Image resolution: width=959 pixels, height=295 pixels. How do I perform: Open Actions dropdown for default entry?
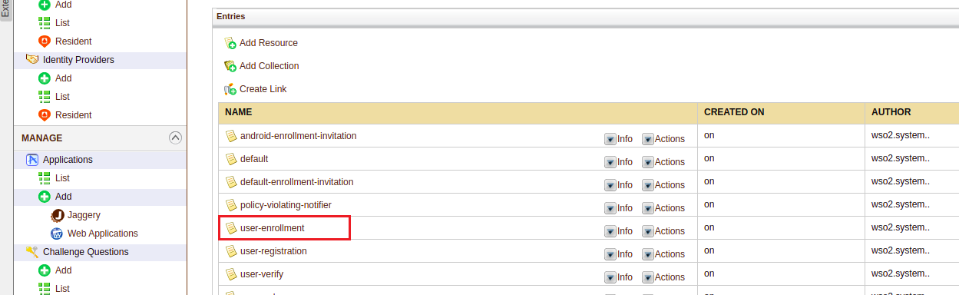[x=663, y=162]
